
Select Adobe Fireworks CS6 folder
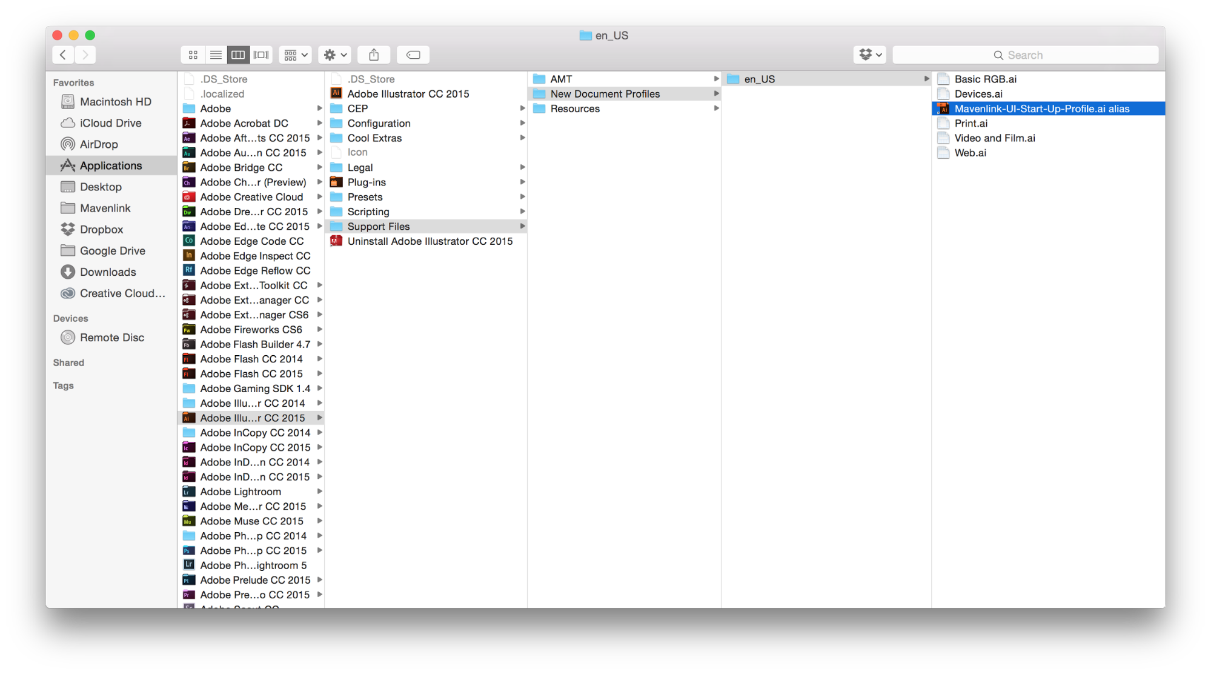point(251,330)
